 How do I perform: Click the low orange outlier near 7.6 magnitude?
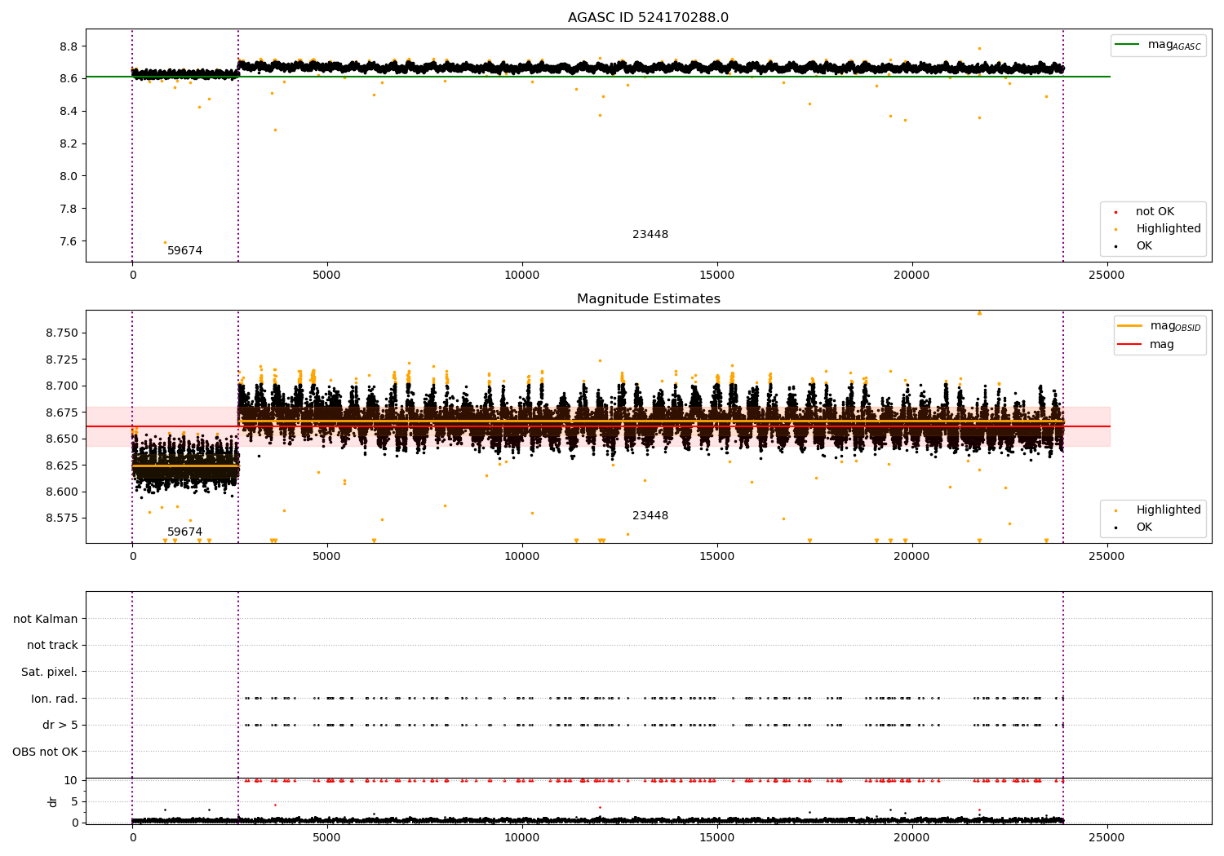click(x=165, y=242)
